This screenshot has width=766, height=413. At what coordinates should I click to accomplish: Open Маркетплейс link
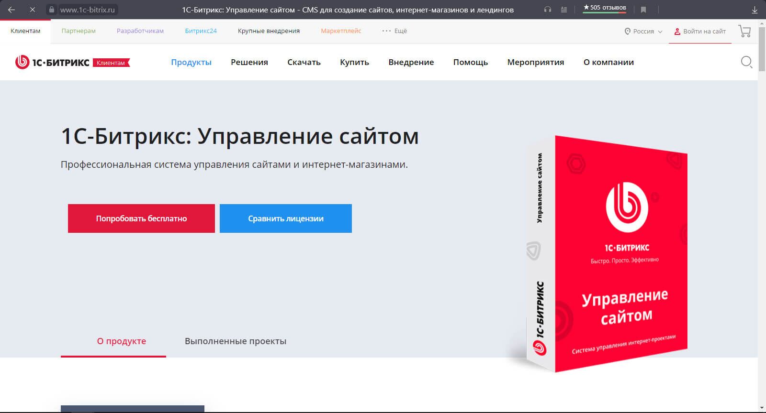pyautogui.click(x=341, y=31)
